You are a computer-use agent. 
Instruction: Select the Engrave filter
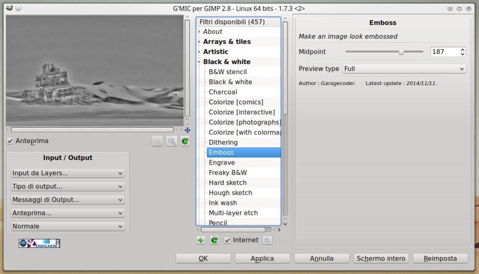click(x=221, y=163)
